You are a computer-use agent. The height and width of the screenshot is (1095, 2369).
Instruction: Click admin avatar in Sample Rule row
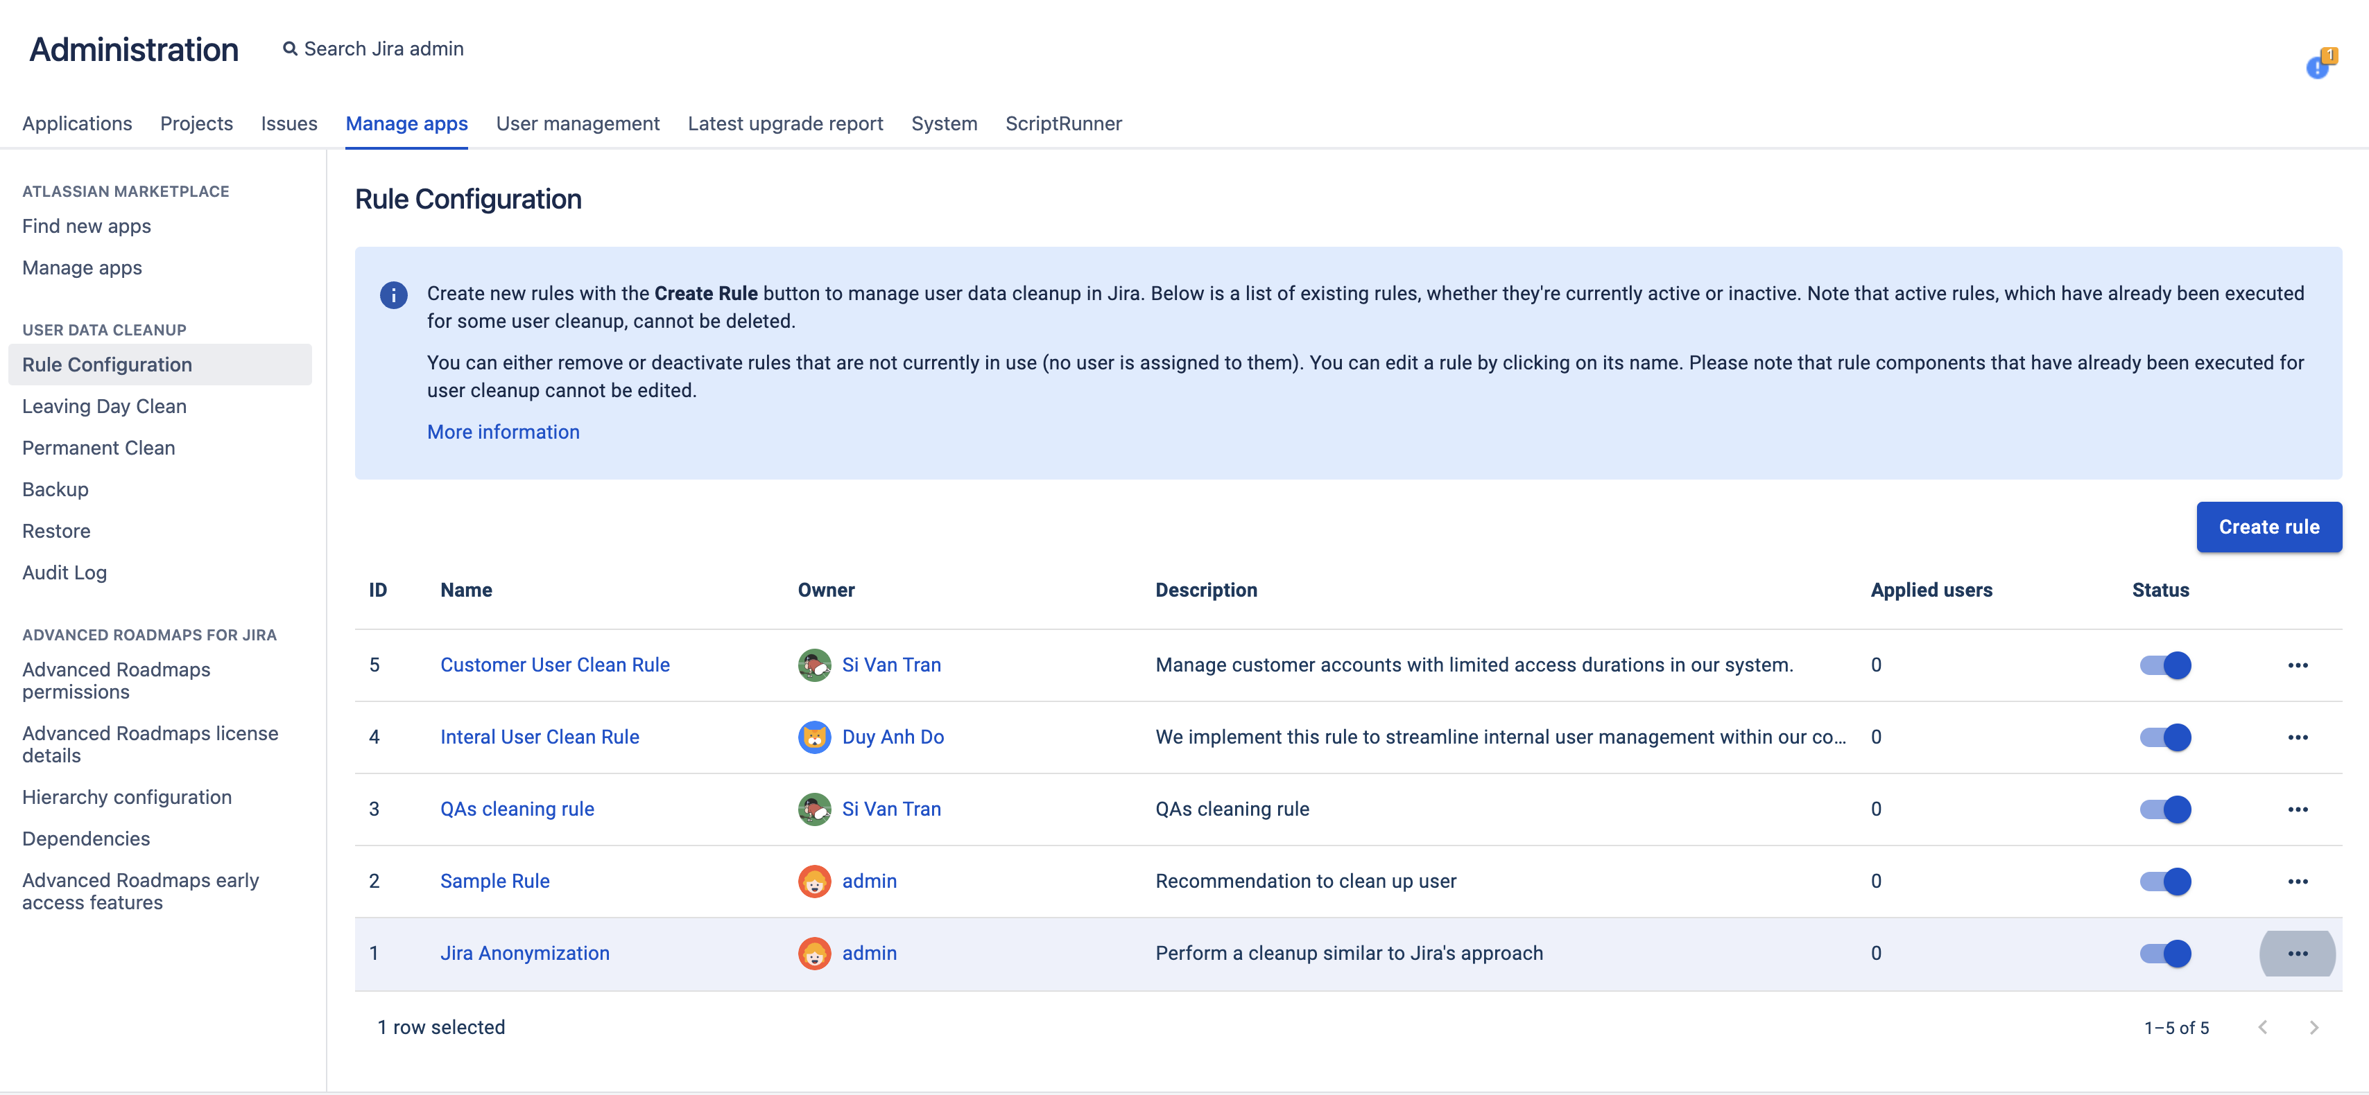(x=814, y=881)
